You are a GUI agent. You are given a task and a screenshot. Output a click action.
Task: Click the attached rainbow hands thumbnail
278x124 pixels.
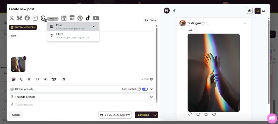tap(18, 64)
